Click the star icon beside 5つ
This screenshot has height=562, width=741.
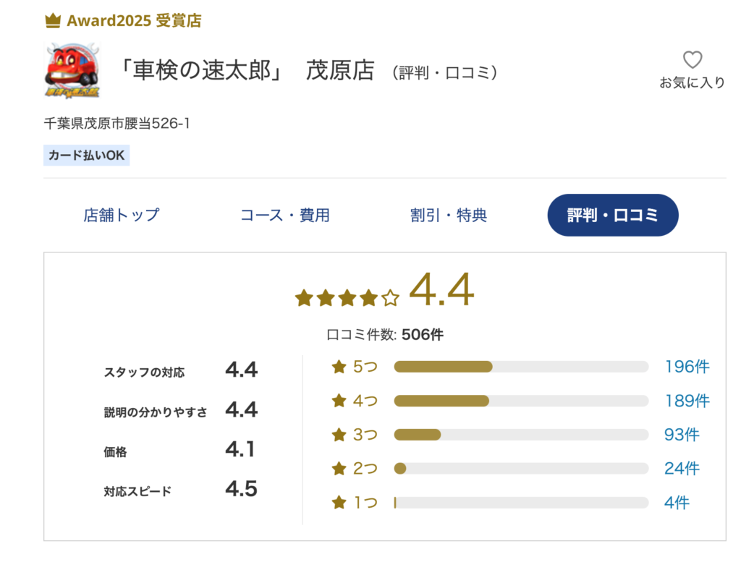[x=339, y=367]
